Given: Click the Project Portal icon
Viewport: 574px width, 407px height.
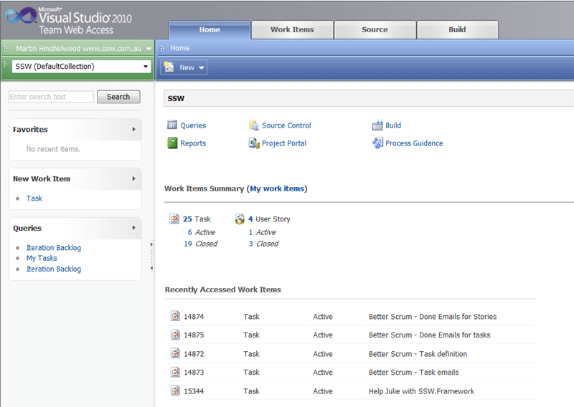Looking at the screenshot, I should [x=254, y=143].
